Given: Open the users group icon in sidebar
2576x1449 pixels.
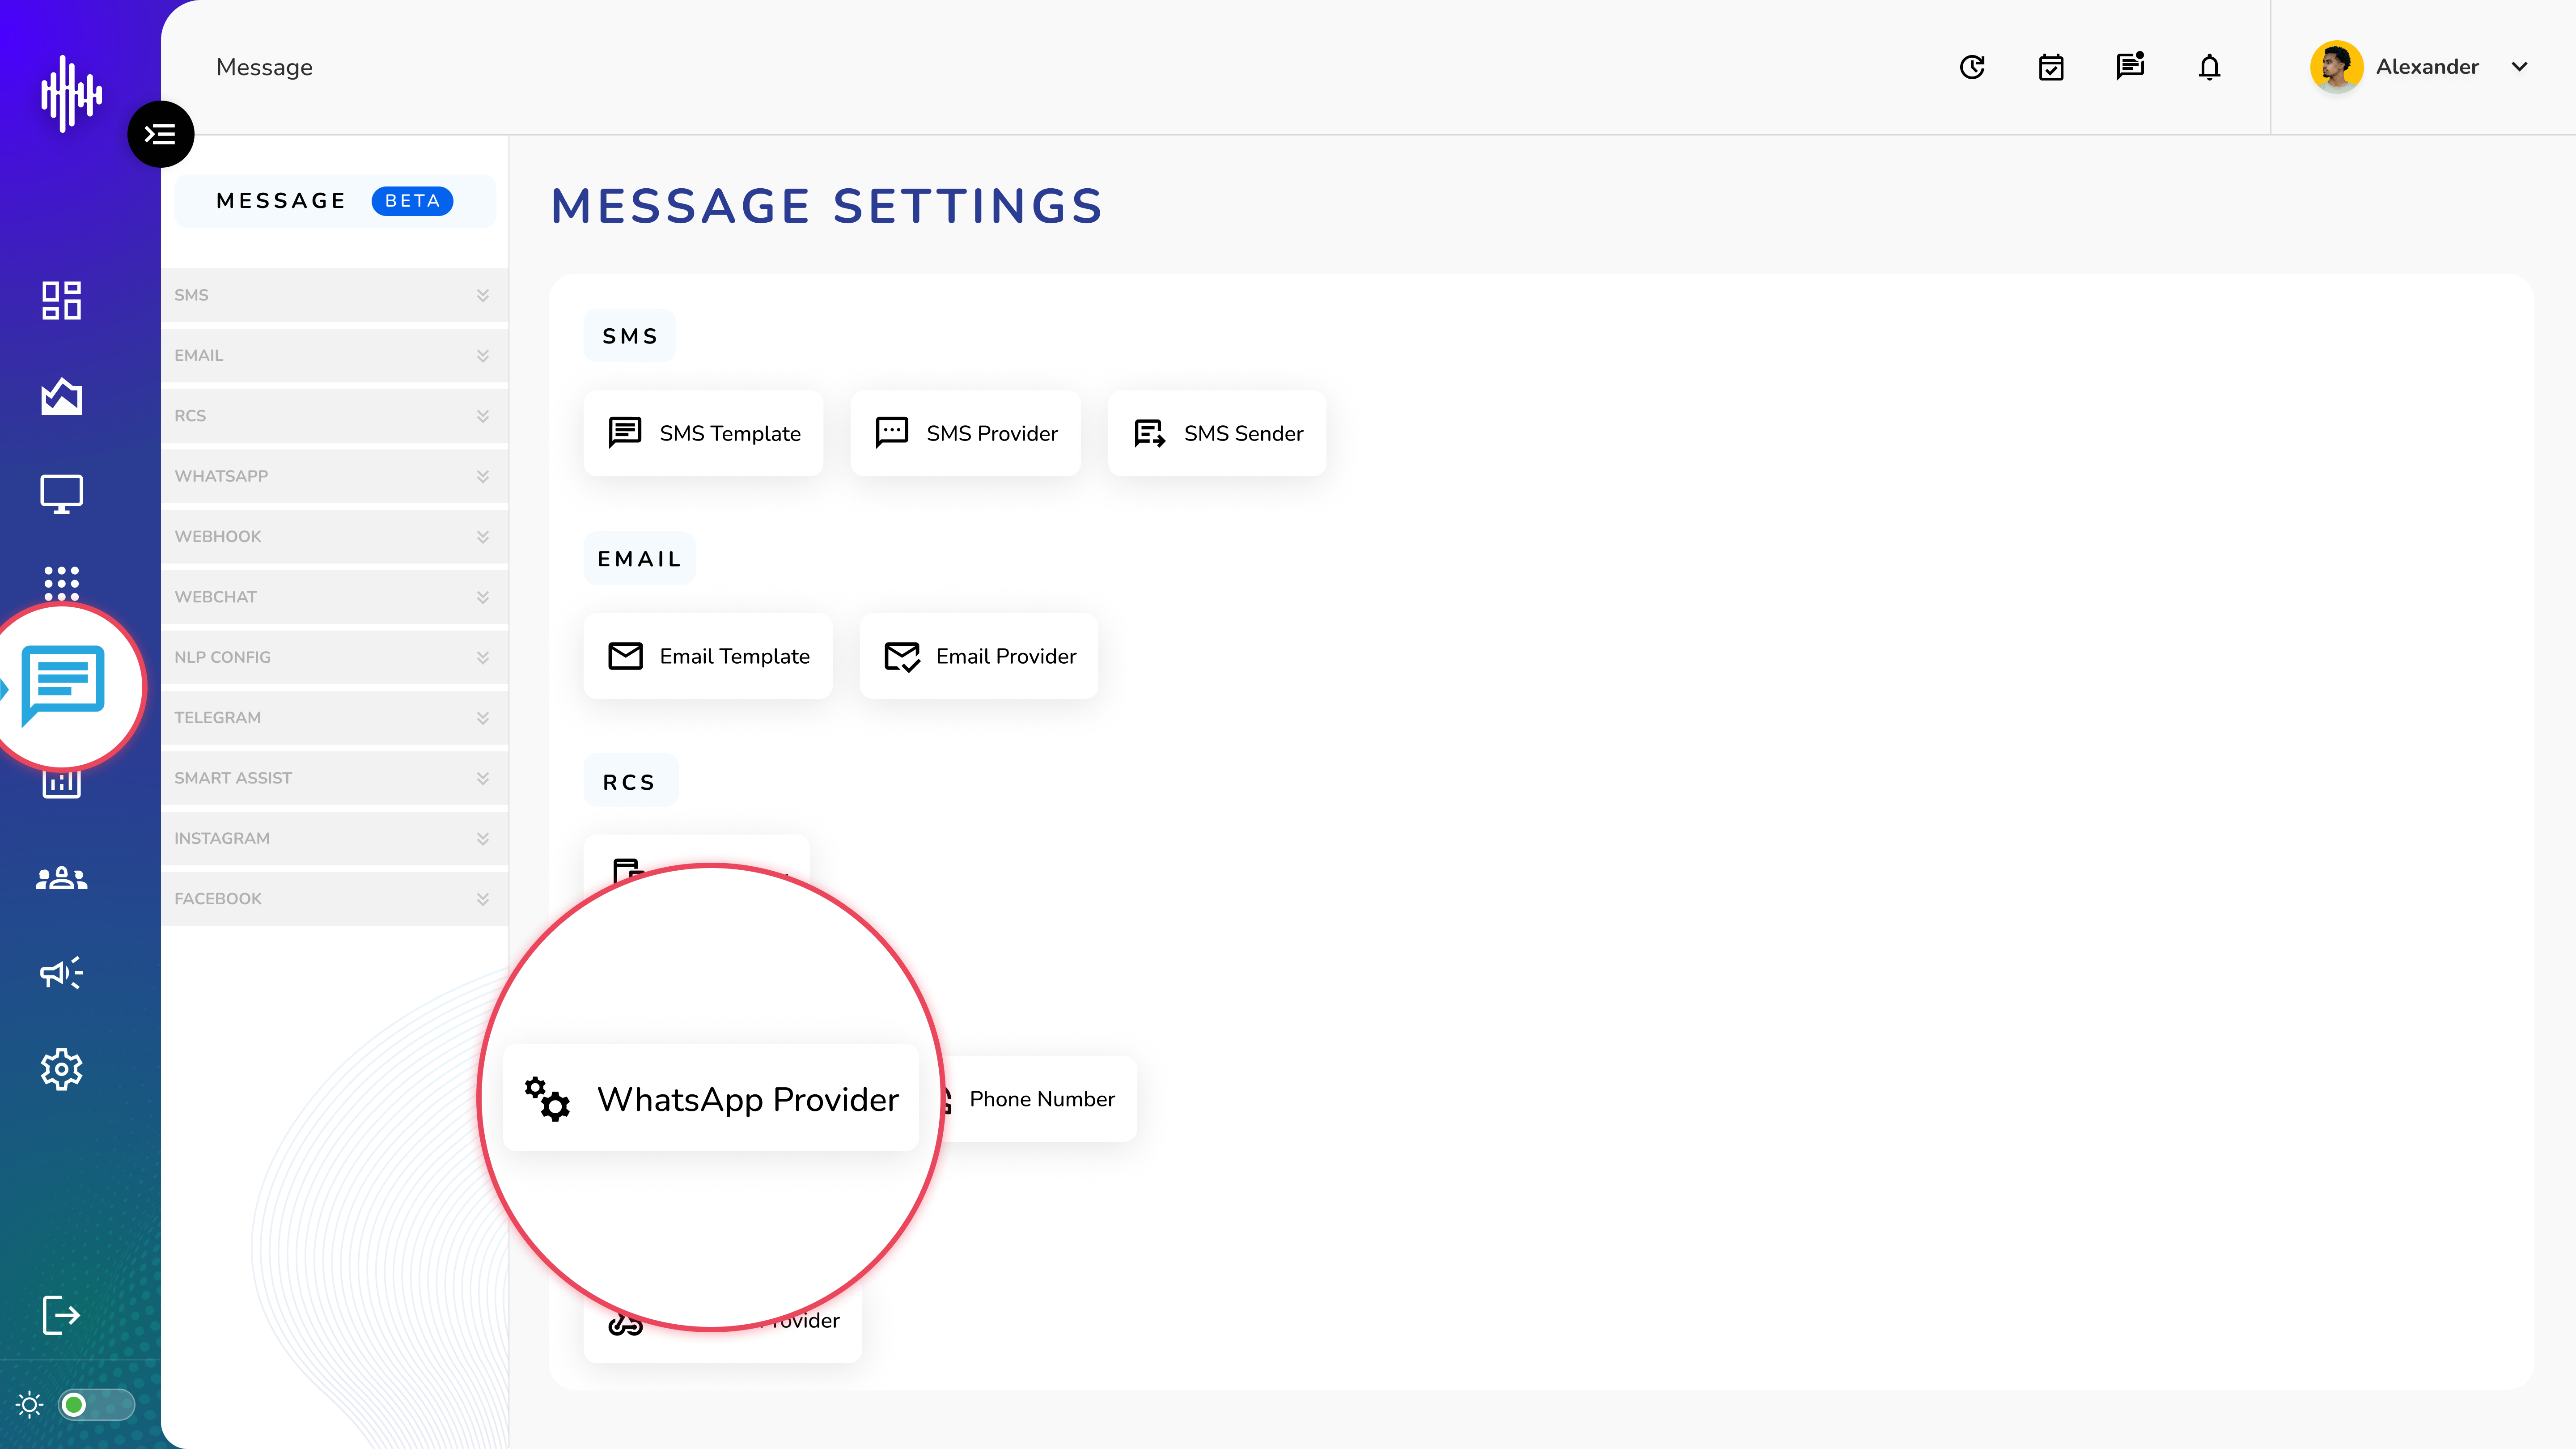Looking at the screenshot, I should point(61,878).
